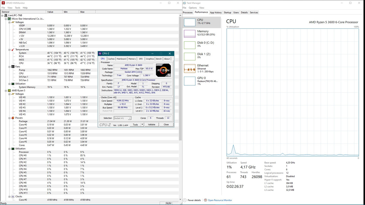Select Disk 1 (Z:) in performance sidebar
The height and width of the screenshot is (205, 365).
pyautogui.click(x=202, y=56)
